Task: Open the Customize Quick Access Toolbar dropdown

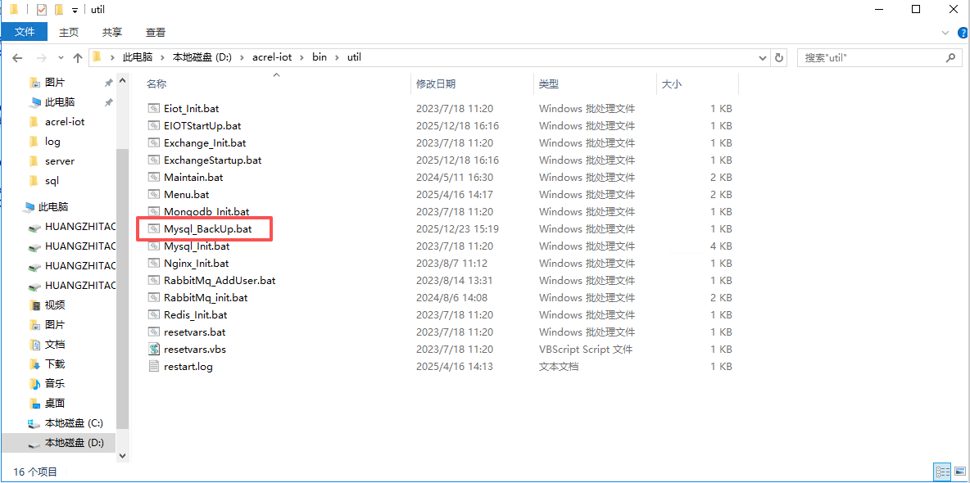Action: tap(75, 11)
